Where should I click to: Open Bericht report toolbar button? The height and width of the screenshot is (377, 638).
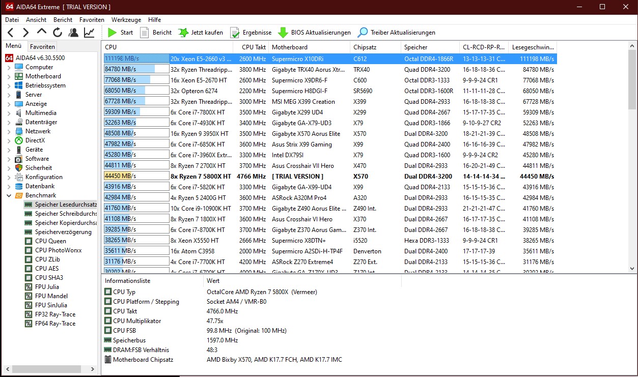point(156,33)
